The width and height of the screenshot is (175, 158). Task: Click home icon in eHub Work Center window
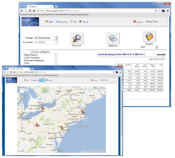(14, 72)
